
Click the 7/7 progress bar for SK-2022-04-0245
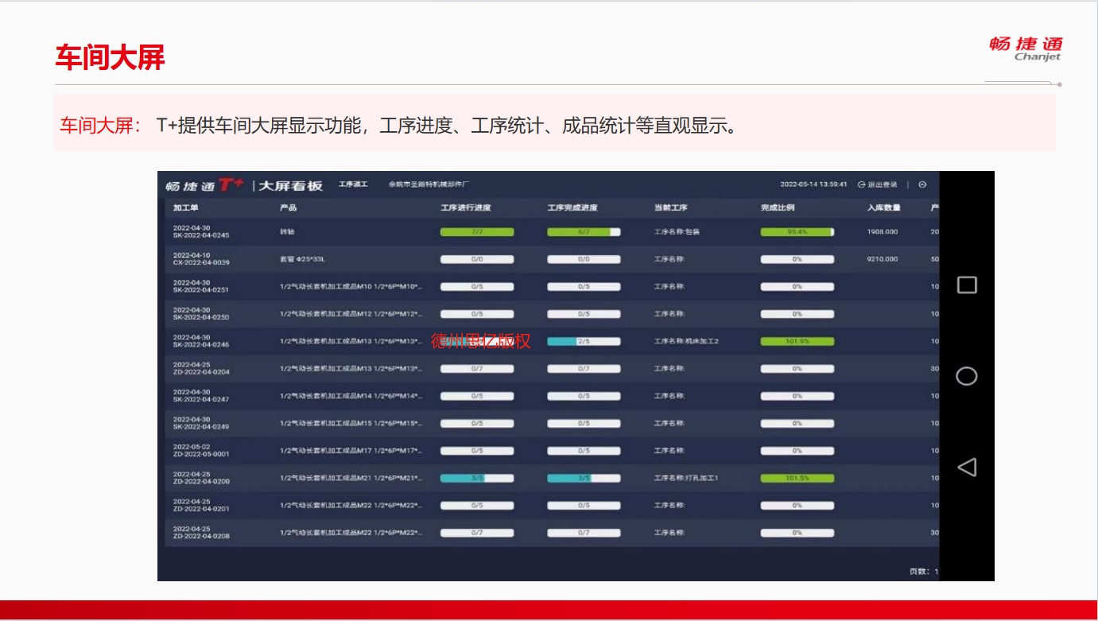click(477, 232)
